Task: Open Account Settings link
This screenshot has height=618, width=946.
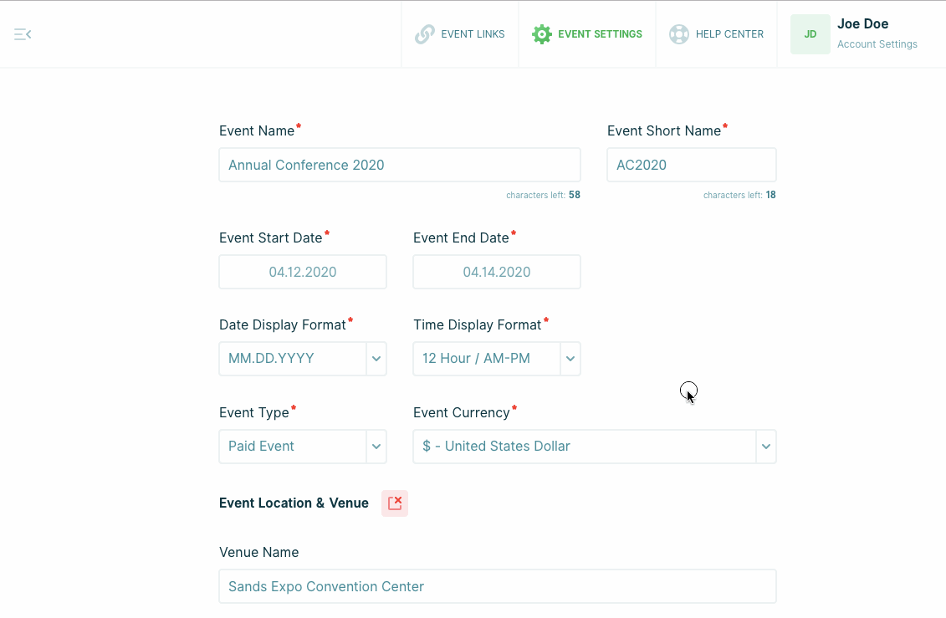Action: [x=877, y=44]
